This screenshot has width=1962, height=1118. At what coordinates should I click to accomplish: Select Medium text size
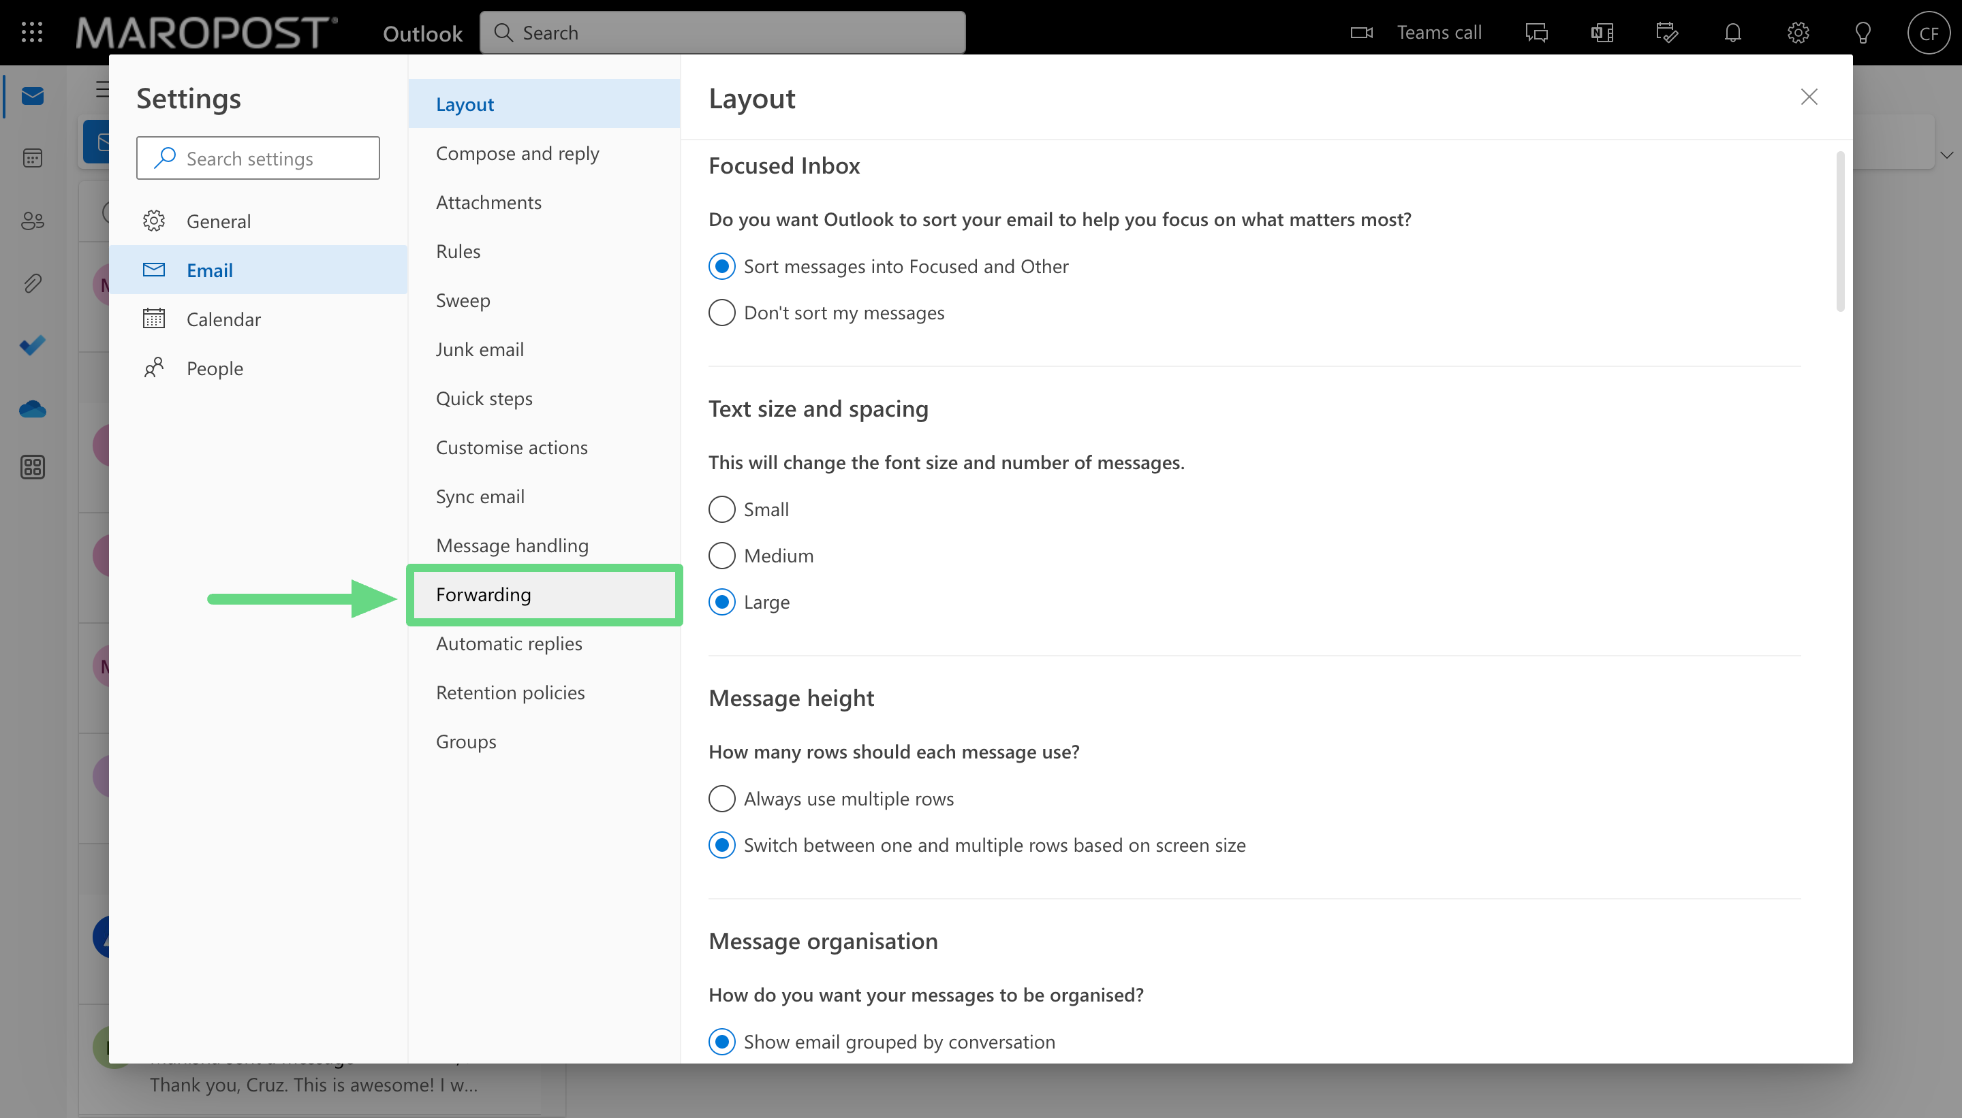coord(722,555)
